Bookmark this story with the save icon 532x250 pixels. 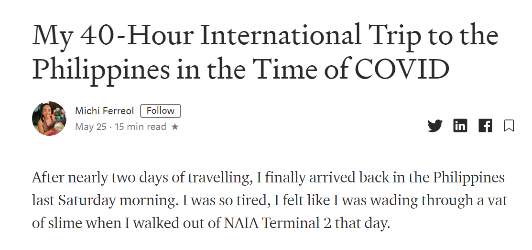click(x=509, y=126)
